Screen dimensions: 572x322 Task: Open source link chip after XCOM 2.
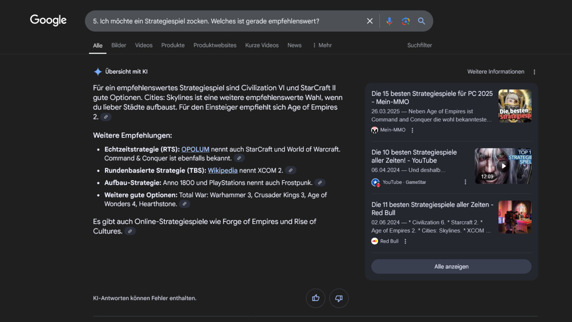tap(291, 170)
